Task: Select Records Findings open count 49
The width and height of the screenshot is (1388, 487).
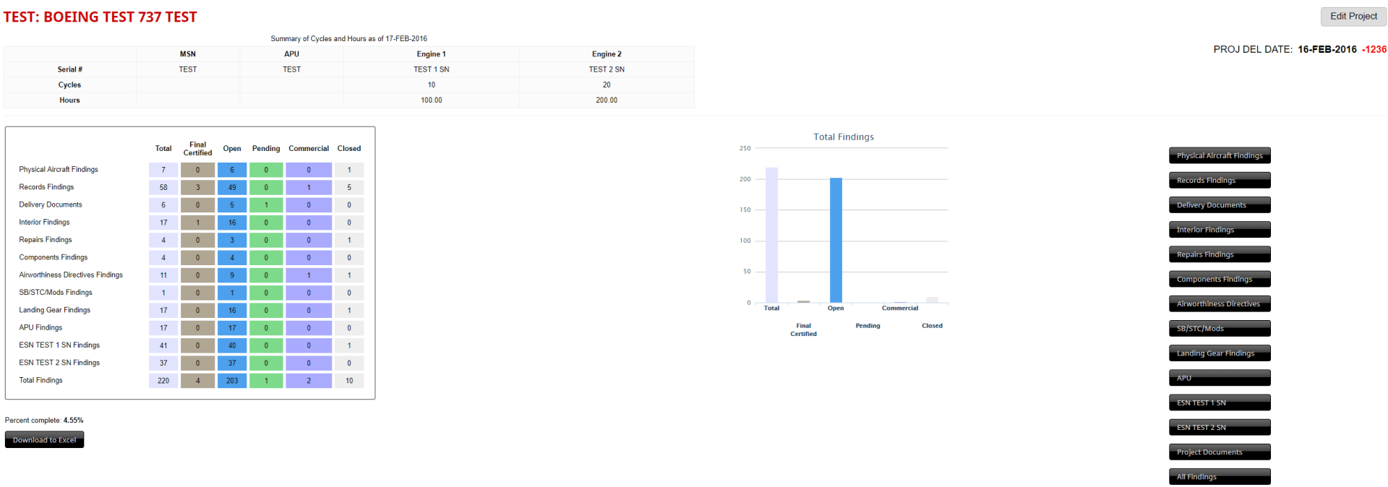Action: [232, 187]
